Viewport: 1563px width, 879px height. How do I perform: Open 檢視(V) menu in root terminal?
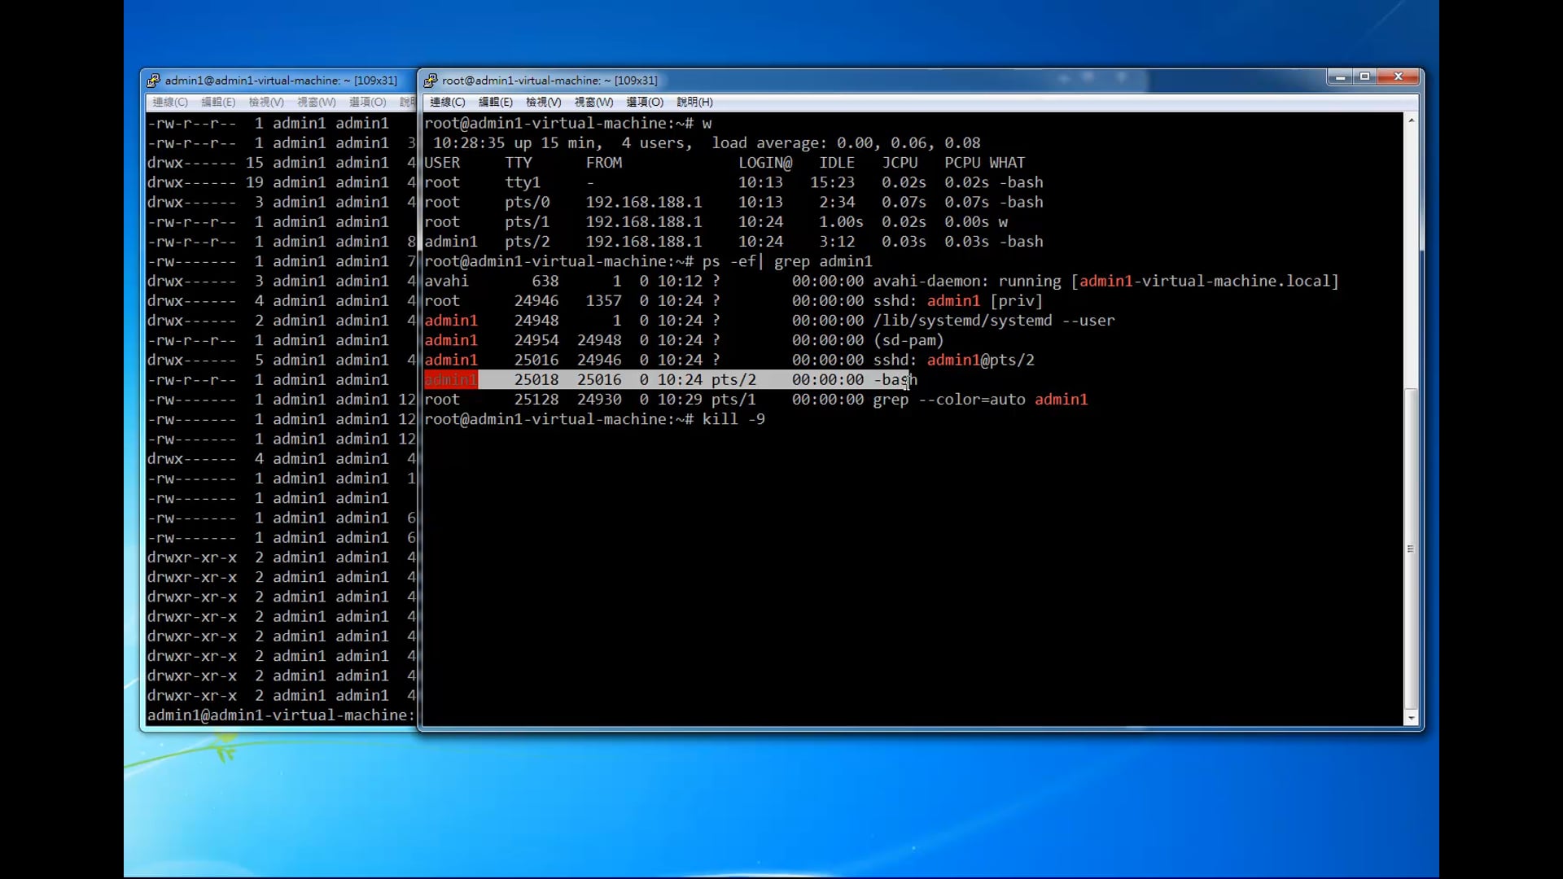[x=543, y=102]
